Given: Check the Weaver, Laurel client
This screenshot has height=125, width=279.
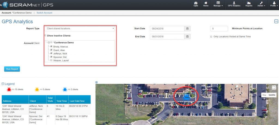Looking at the screenshot, I should click(x=51, y=60).
